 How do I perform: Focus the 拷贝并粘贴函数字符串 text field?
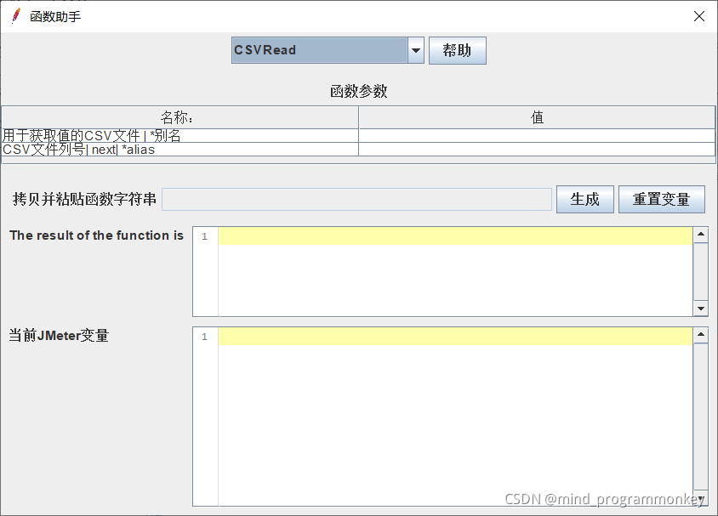(356, 200)
